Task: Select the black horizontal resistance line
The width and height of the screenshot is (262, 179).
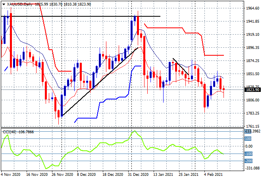Action: coord(81,16)
